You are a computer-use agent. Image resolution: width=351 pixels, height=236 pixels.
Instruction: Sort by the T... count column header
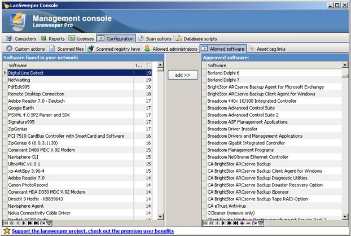point(143,65)
